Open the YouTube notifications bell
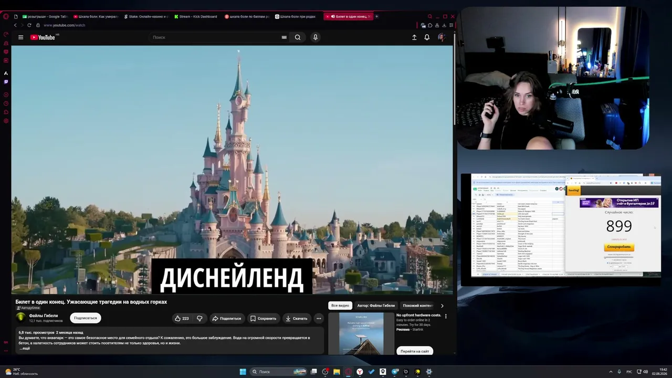The height and width of the screenshot is (378, 672). point(427,37)
